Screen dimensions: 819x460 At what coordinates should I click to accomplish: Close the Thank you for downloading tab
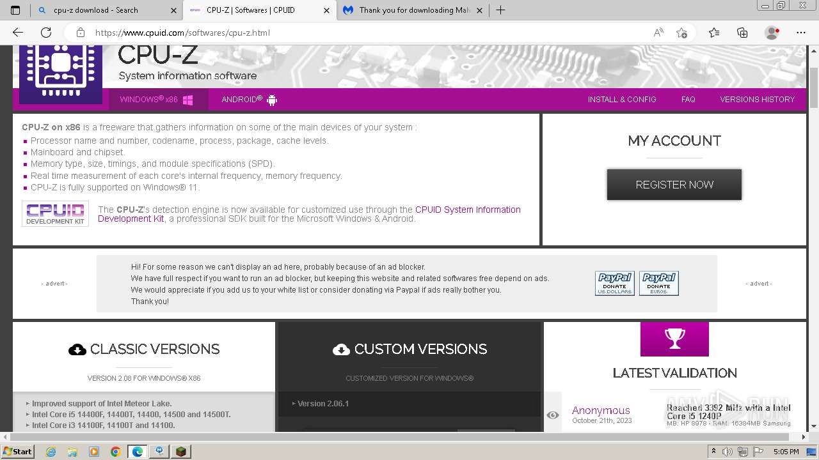(479, 10)
